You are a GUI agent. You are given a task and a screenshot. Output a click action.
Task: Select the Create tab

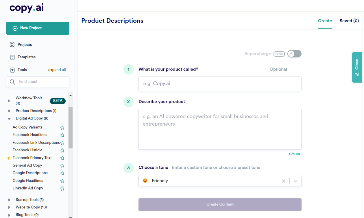pos(325,21)
